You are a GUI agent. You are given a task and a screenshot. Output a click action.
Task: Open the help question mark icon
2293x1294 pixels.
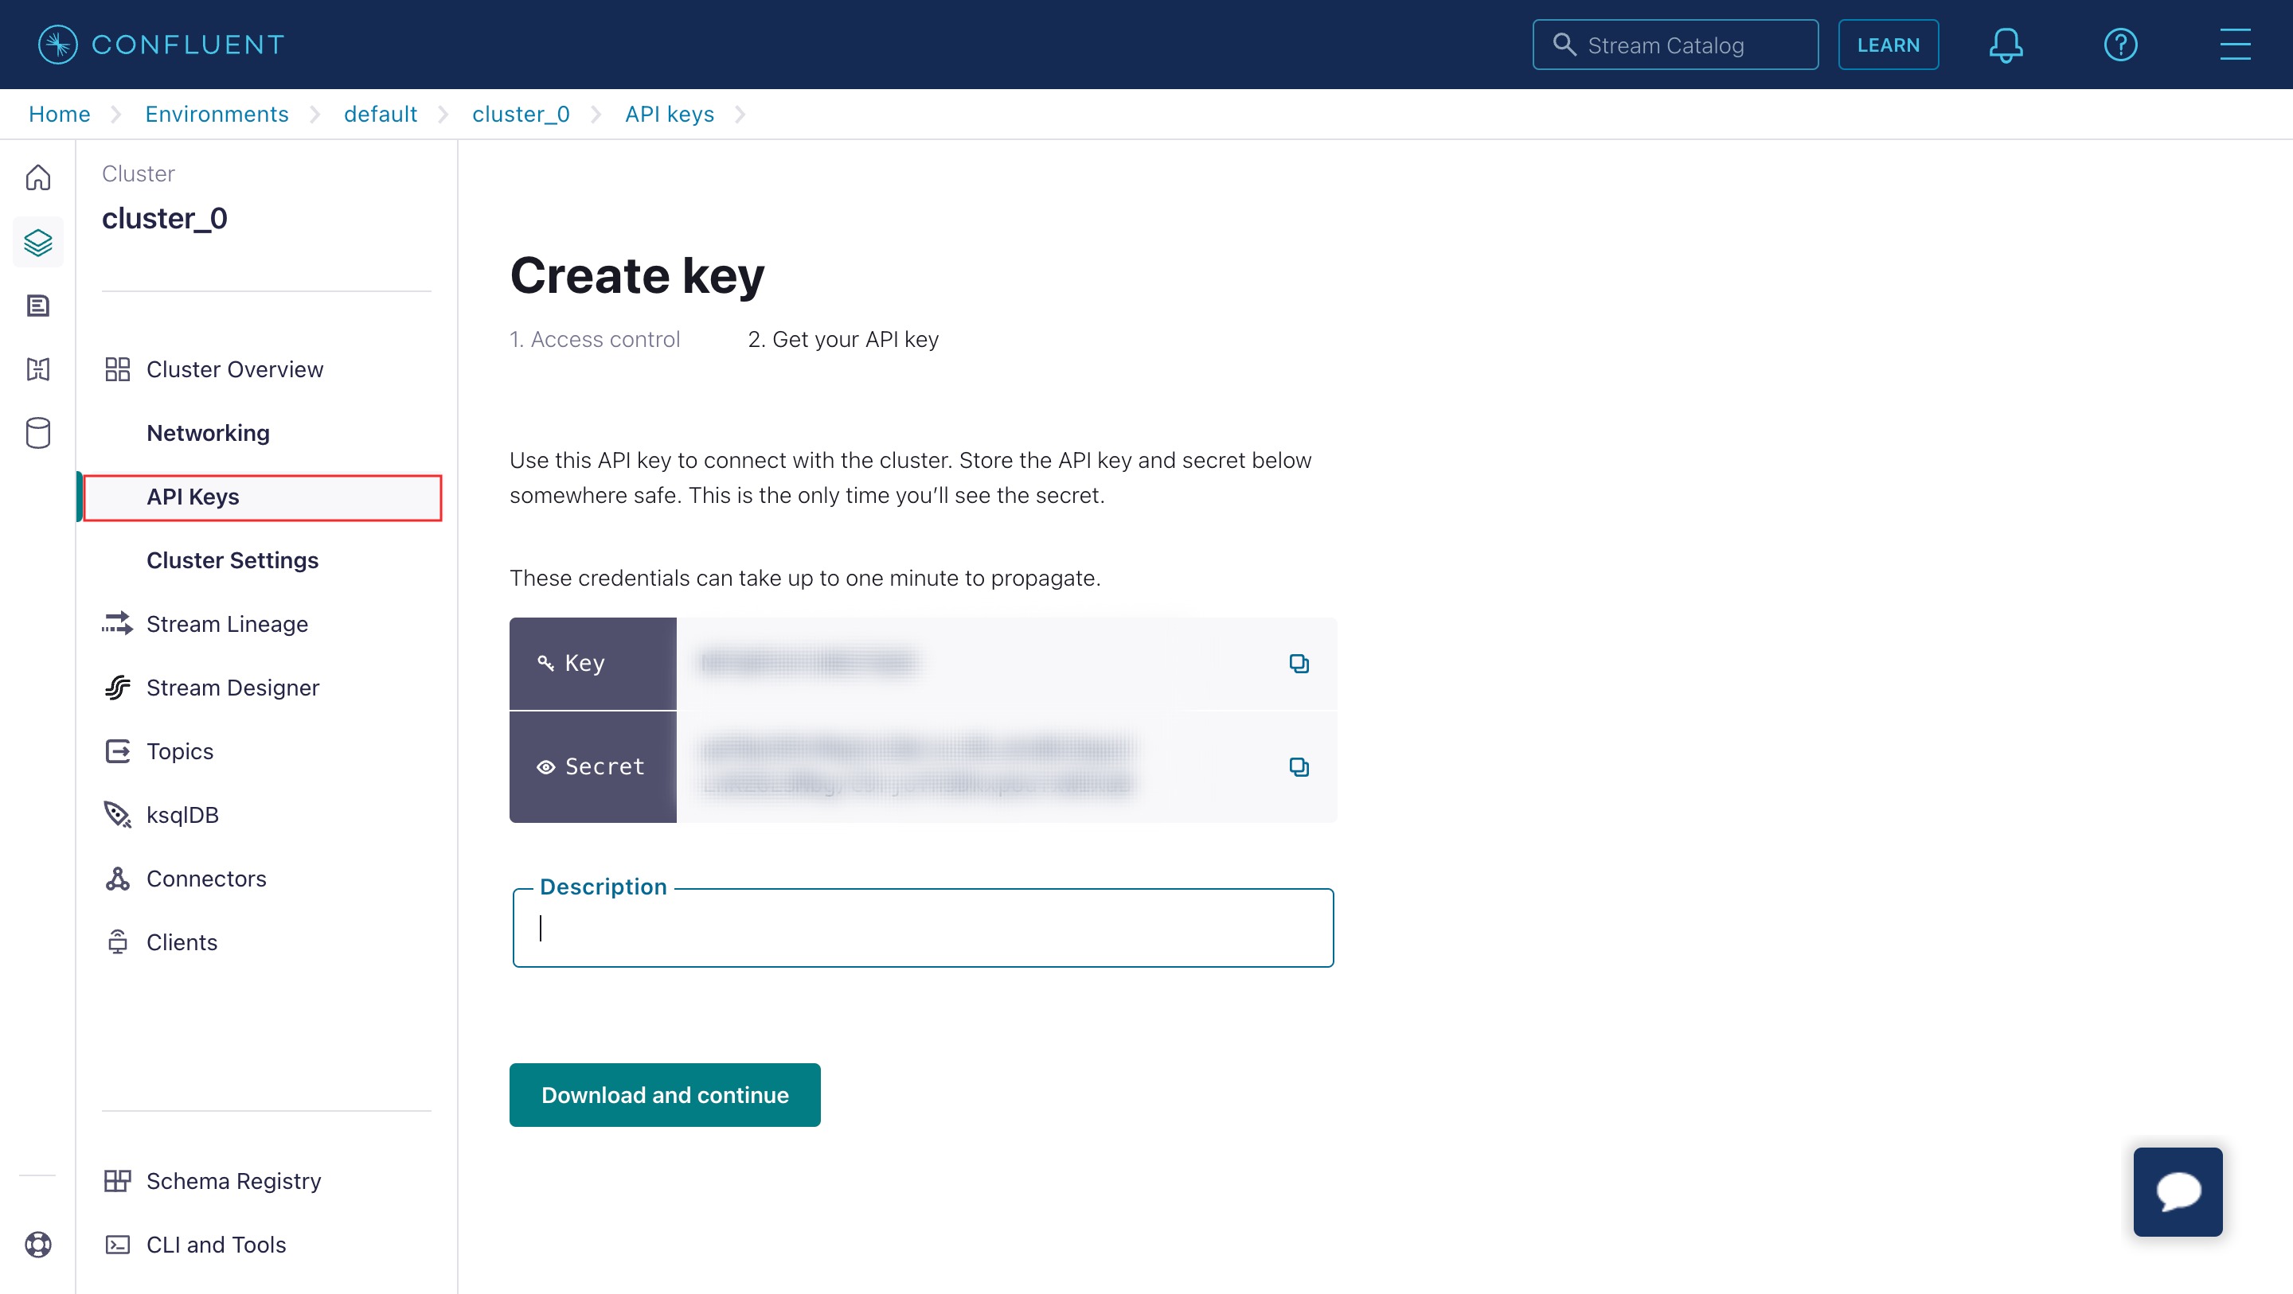click(x=2120, y=45)
